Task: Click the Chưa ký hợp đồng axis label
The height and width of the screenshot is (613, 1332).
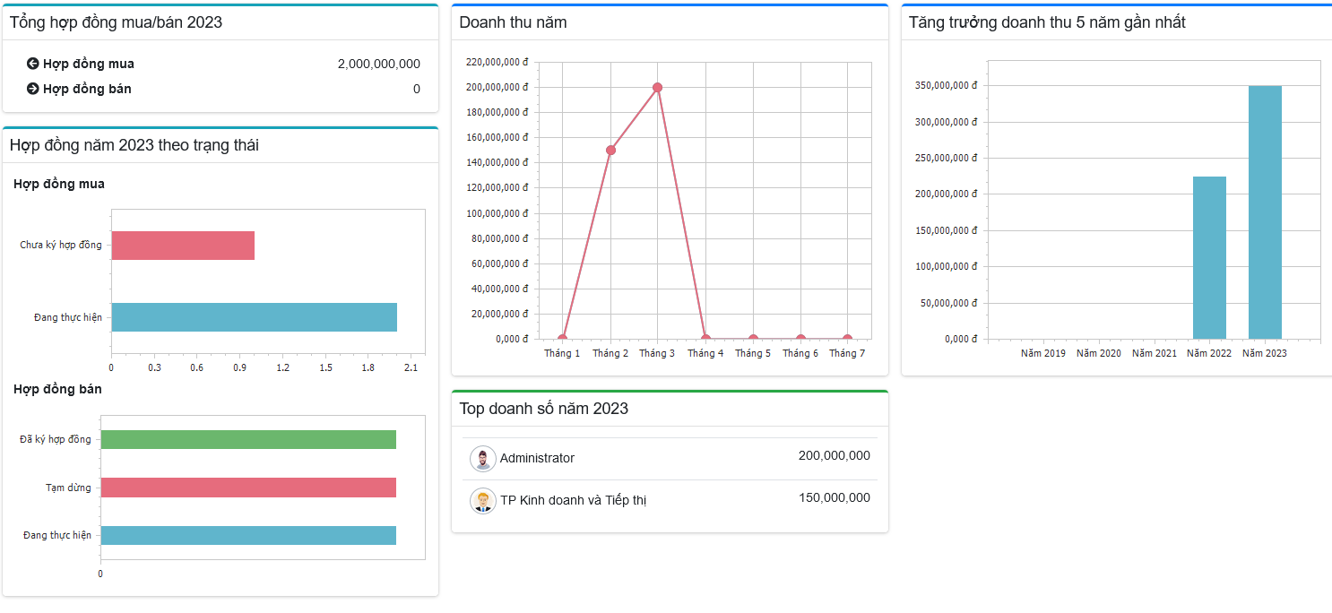Action: click(x=61, y=245)
